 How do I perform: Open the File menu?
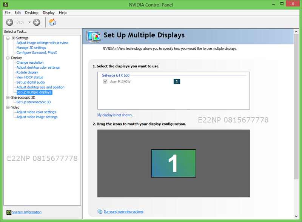tap(7, 12)
